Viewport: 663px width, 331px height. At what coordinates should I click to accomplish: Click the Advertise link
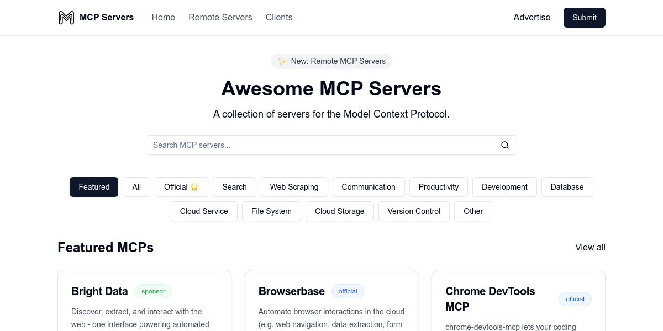coord(532,18)
